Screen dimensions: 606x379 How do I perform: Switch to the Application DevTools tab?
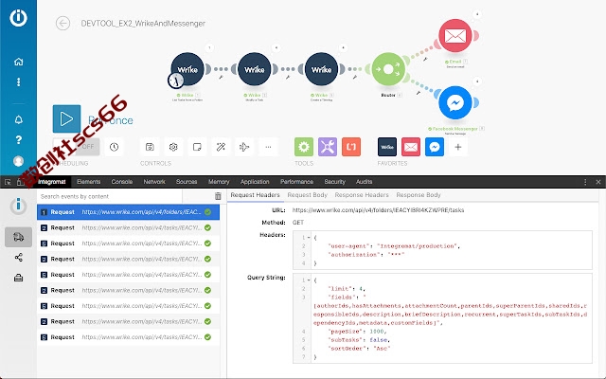[x=255, y=182]
